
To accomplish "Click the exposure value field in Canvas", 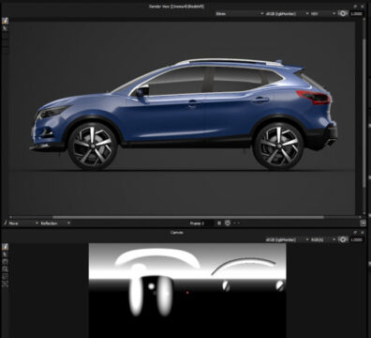I will pyautogui.click(x=356, y=239).
